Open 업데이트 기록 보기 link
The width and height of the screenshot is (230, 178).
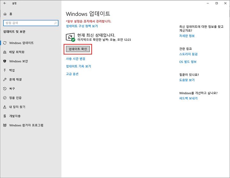click(79, 66)
